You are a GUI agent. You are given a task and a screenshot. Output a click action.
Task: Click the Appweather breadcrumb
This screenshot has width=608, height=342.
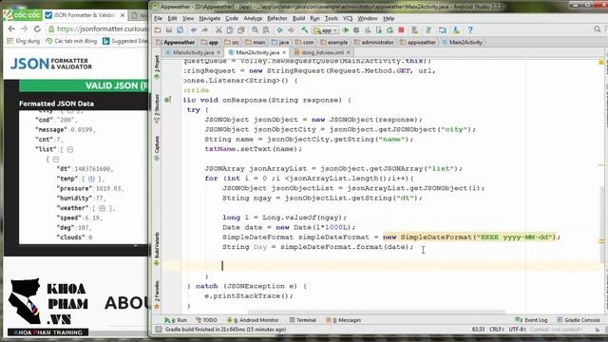click(176, 42)
